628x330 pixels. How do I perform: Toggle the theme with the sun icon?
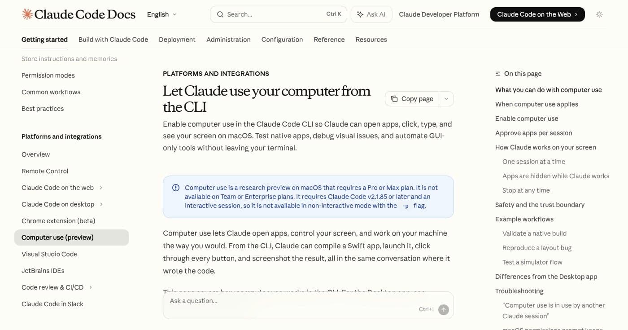click(x=599, y=14)
